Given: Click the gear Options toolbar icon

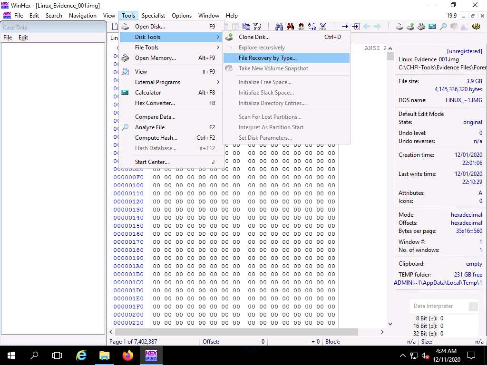Looking at the screenshot, I should pos(476,27).
